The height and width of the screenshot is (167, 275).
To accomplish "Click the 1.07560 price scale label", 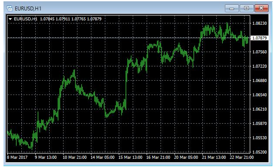I will [x=260, y=52].
